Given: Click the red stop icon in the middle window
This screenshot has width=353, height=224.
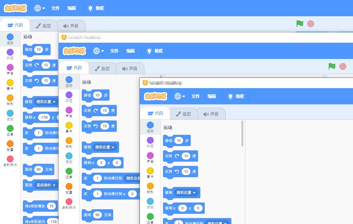Looking at the screenshot, I should tap(343, 66).
